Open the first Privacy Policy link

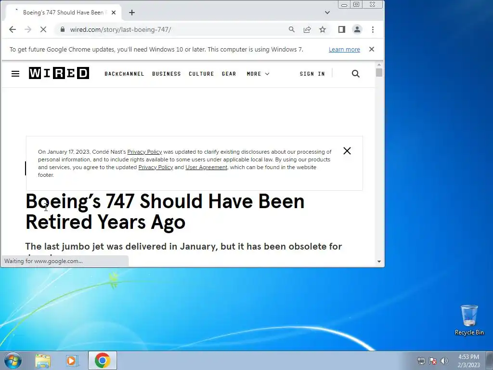144,152
